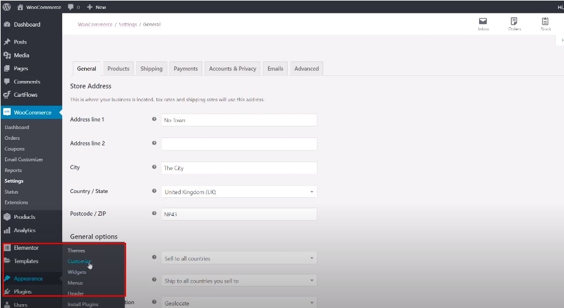Viewport: 564px width, 308px height.
Task: Open Extensions in WooCommerce submenu
Action: (16, 202)
